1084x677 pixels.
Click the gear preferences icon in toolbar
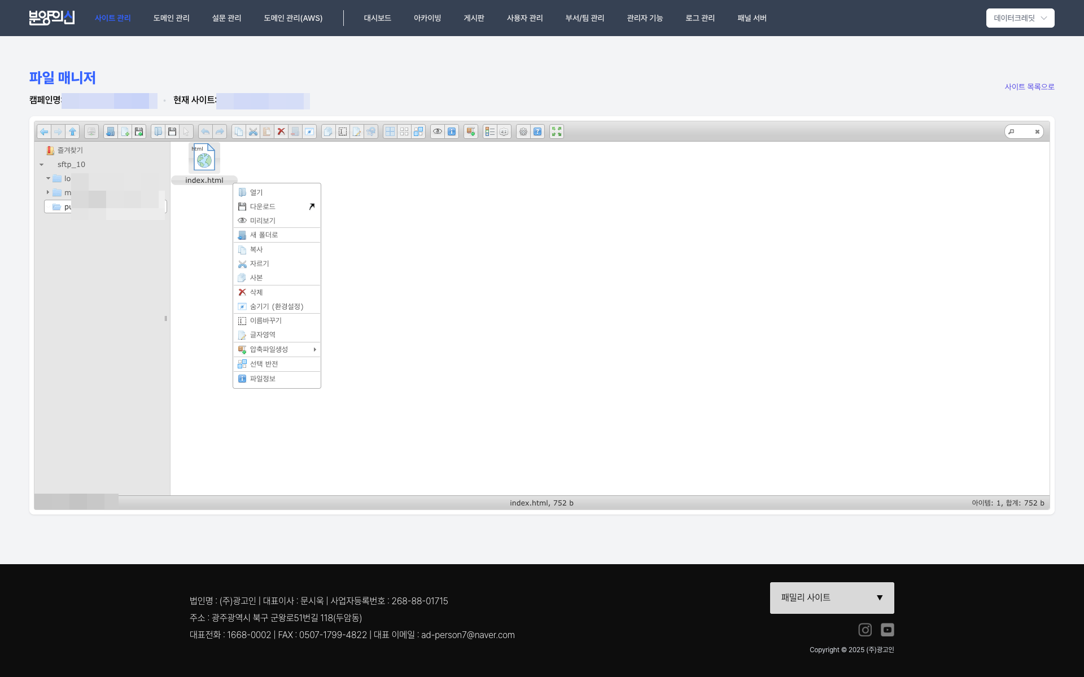click(523, 131)
